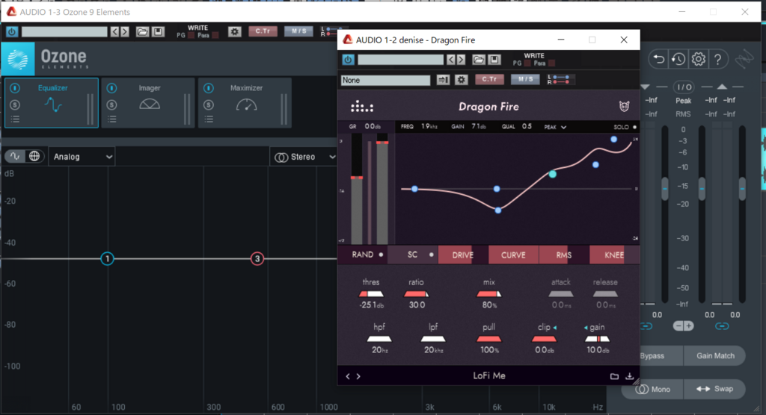Save preset via floppy icon in Ozone window
The width and height of the screenshot is (766, 415).
point(158,31)
